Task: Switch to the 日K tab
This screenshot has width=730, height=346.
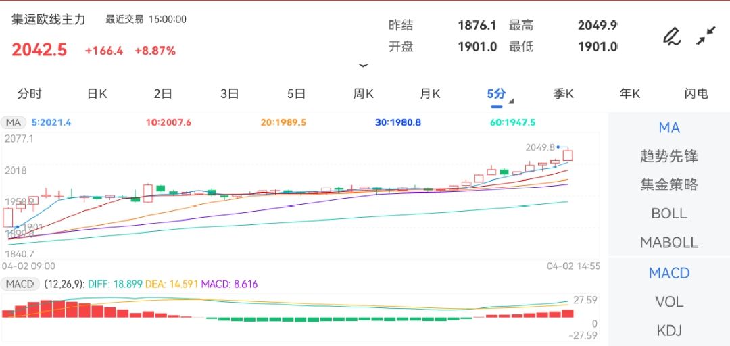Action: coord(97,94)
